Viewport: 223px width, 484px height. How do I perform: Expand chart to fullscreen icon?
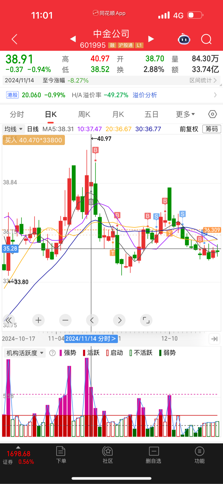pos(146,320)
